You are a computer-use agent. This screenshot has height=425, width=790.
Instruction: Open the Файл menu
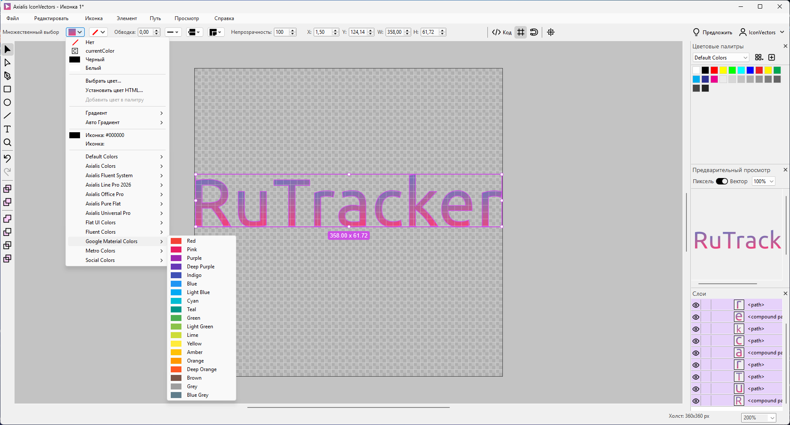[13, 18]
